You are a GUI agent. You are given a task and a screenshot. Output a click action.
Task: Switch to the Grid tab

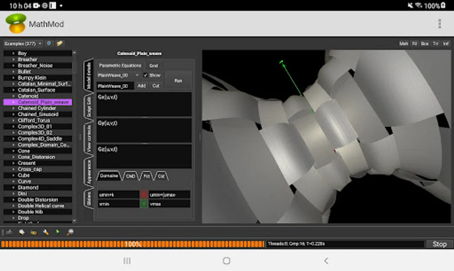[153, 66]
